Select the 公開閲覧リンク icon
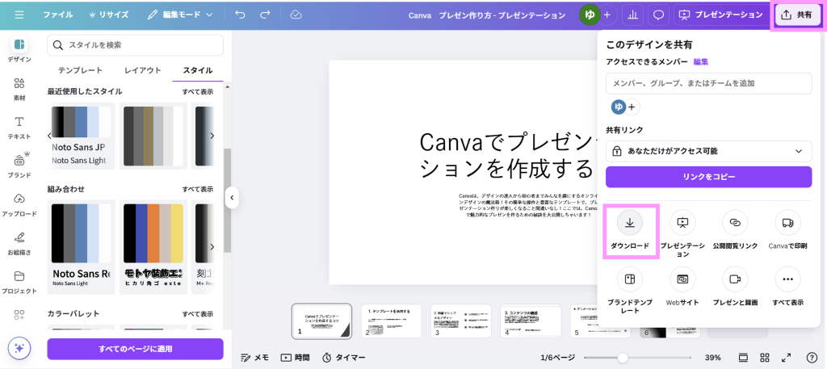827x369 pixels. pos(735,222)
